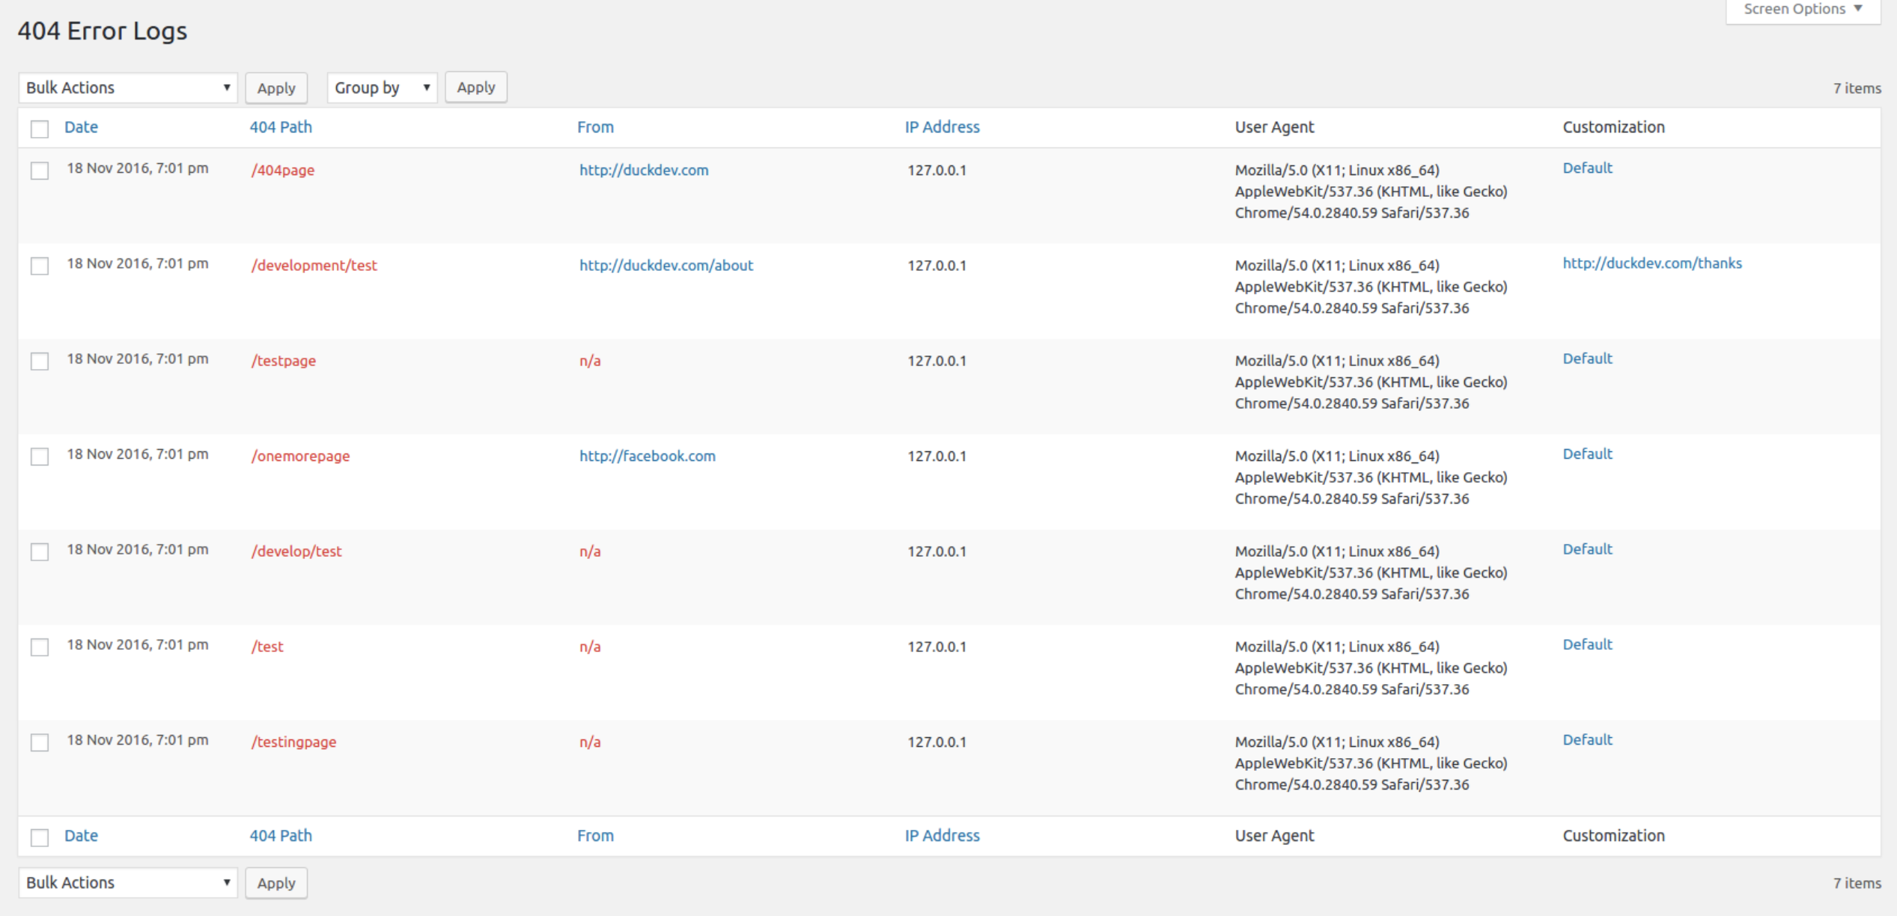Open the Group by dropdown

(x=381, y=87)
